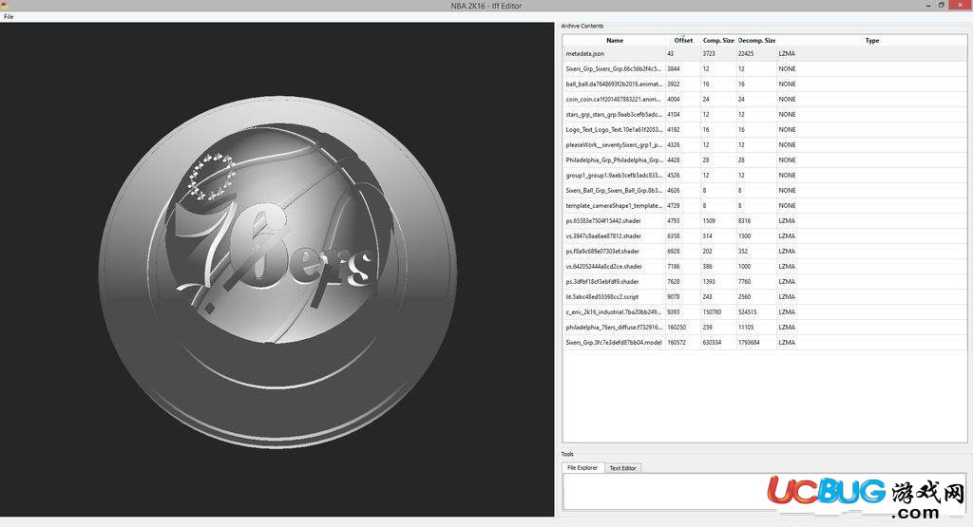
Task: Select the philadelphia_76ers_diffuse file row
Action: coord(765,328)
